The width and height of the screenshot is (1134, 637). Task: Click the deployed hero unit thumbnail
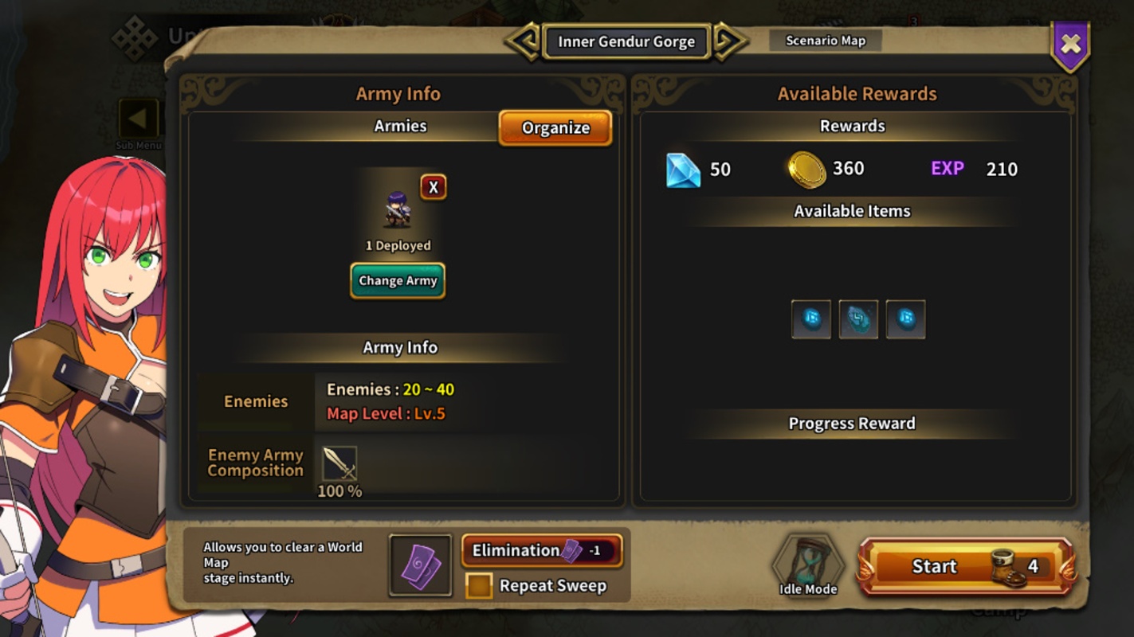point(397,210)
